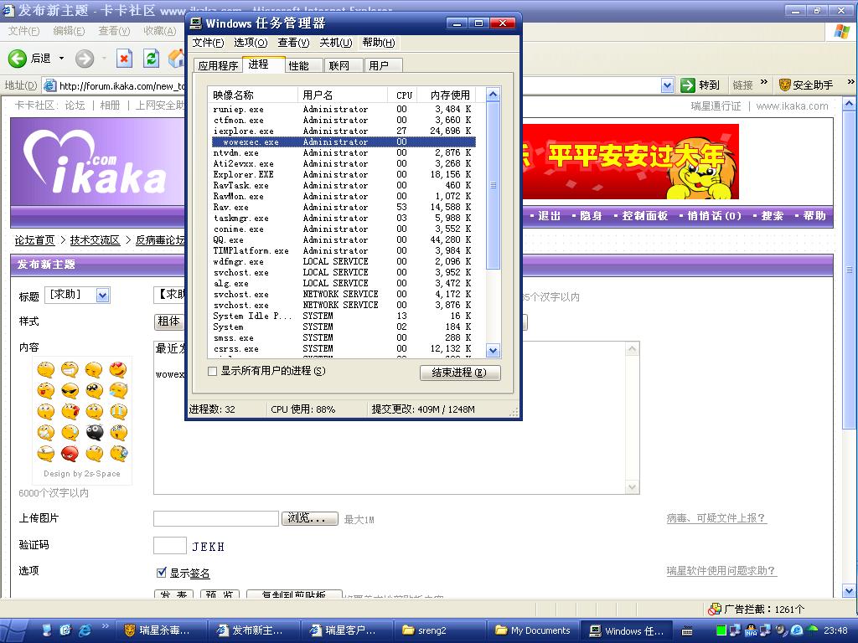
Task: Open Task Manager 关机(U) menu
Action: pyautogui.click(x=335, y=43)
